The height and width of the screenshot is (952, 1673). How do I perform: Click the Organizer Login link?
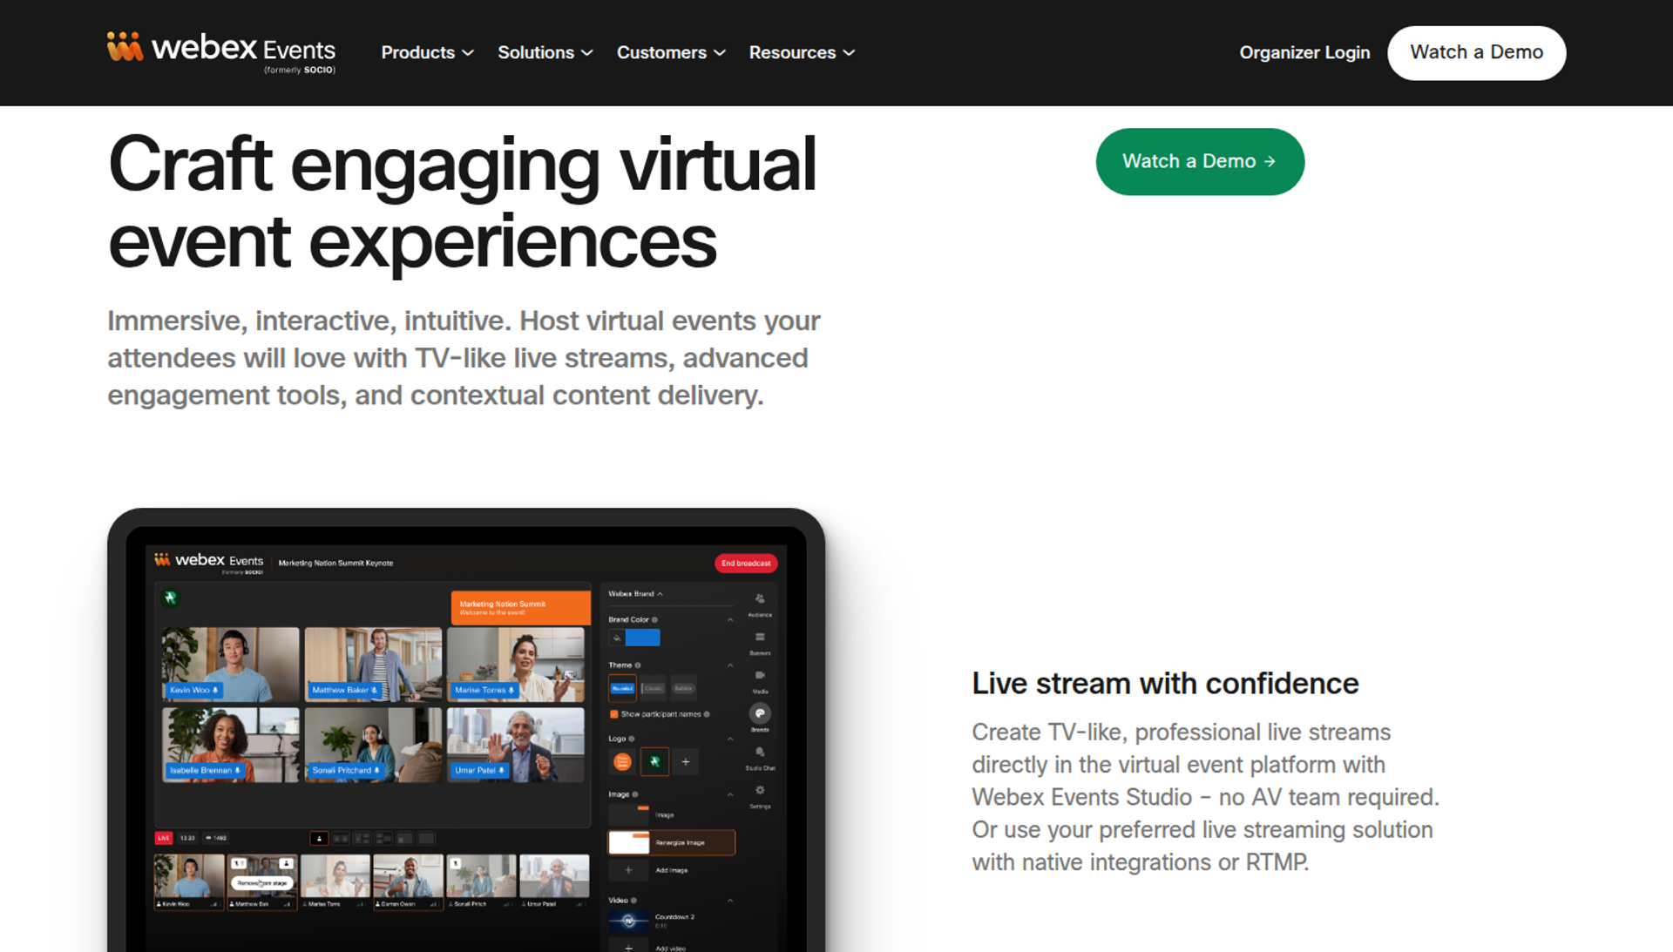1304,52
